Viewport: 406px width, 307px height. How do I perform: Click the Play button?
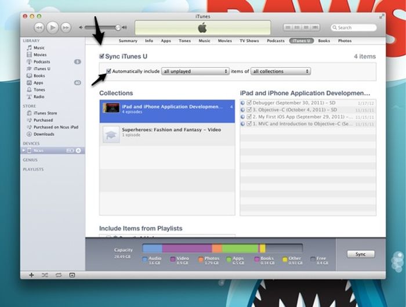coord(52,27)
